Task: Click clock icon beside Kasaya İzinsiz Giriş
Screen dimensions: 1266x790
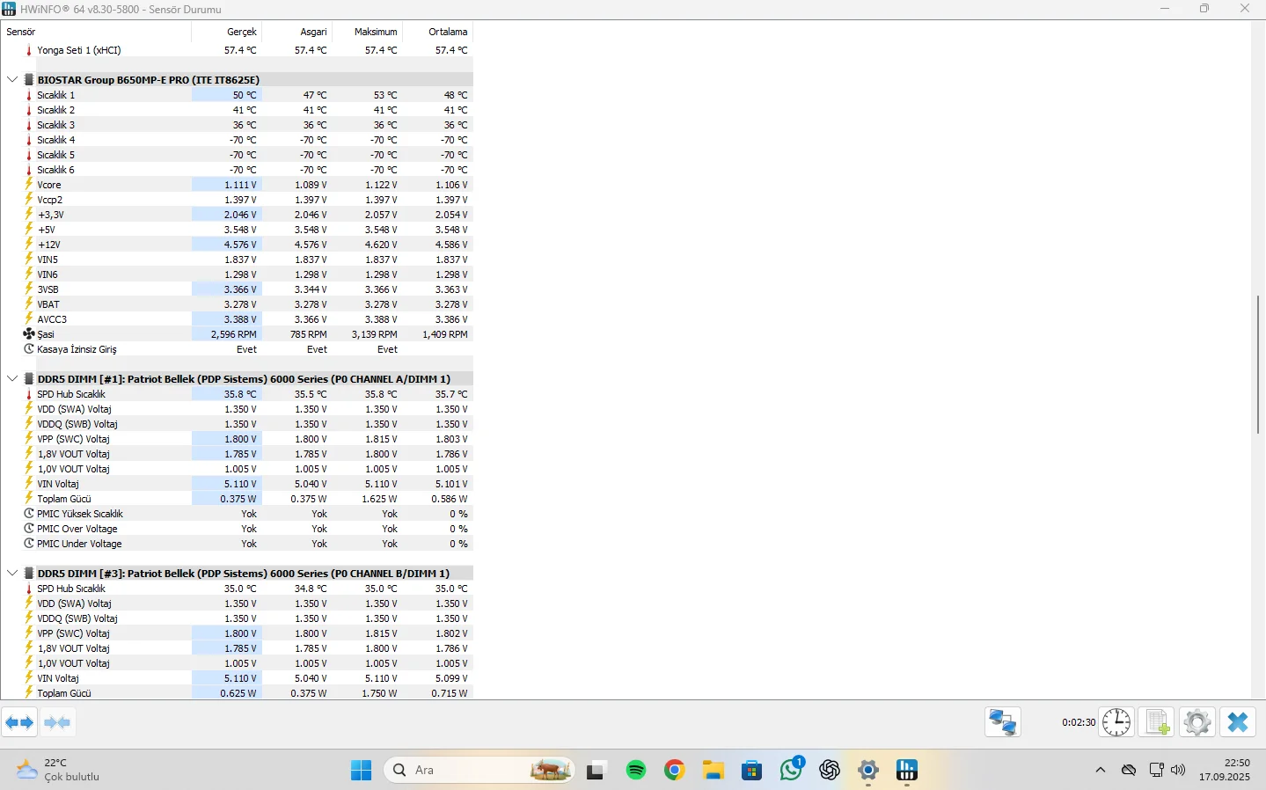Action: click(x=29, y=349)
